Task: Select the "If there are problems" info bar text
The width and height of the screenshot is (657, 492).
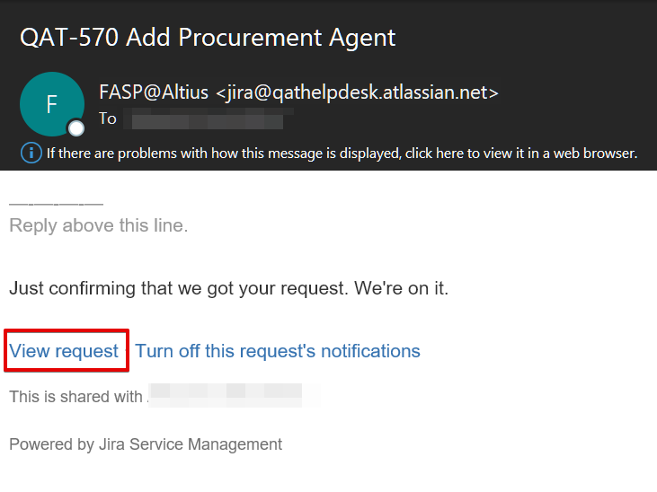Action: (342, 154)
